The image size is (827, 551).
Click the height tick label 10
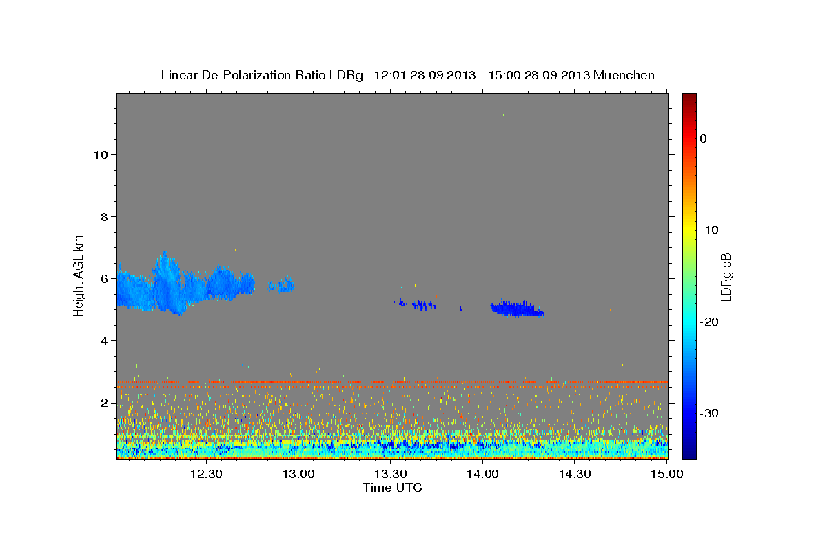tap(100, 154)
